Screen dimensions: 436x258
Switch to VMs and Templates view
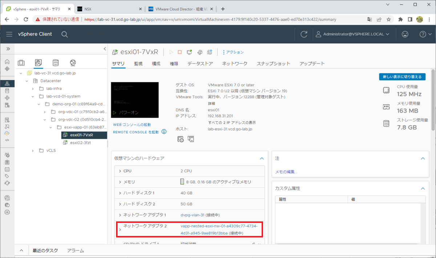pyautogui.click(x=38, y=63)
